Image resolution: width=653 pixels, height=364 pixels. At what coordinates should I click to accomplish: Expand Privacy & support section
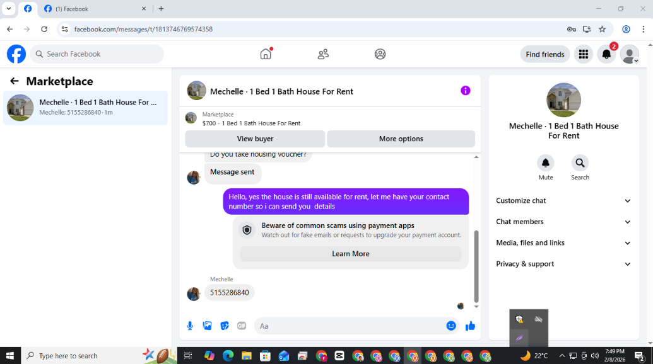point(563,264)
